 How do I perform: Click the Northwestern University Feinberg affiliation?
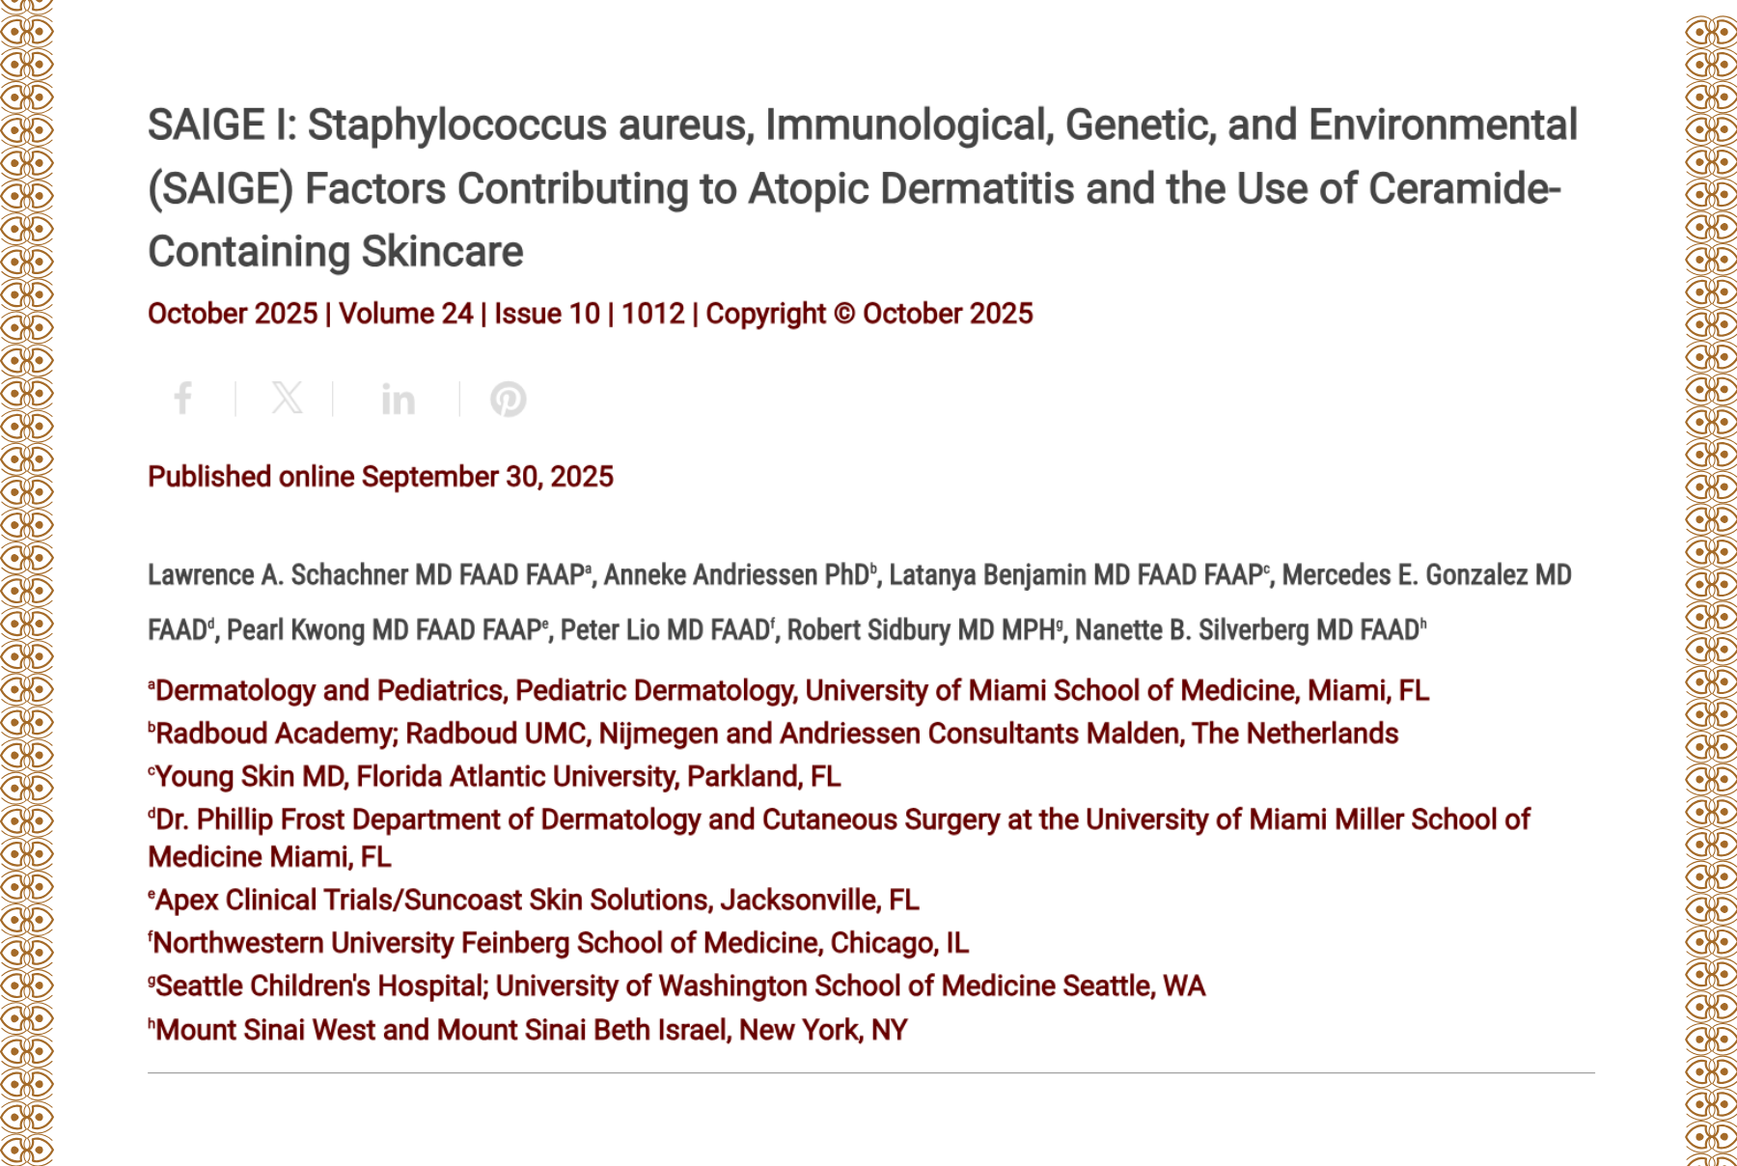(558, 942)
